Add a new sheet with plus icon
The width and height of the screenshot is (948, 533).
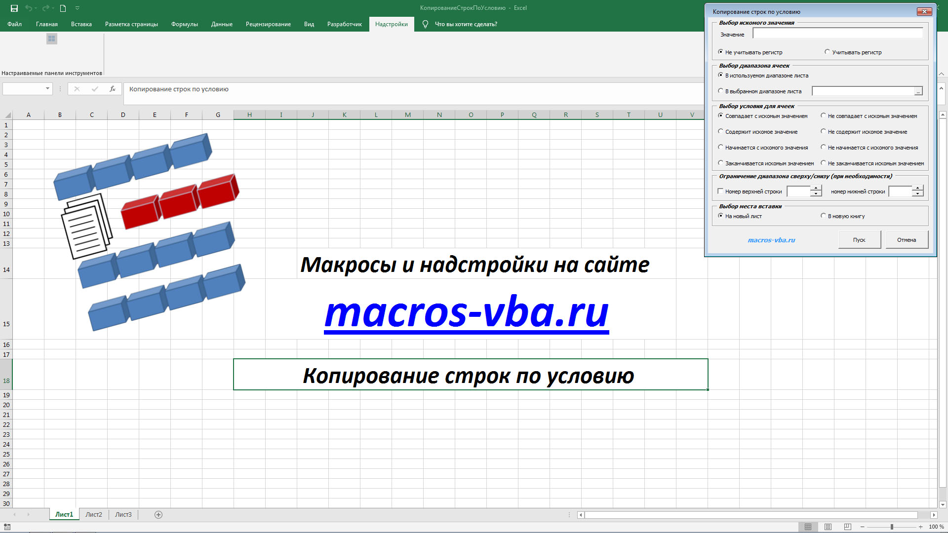click(158, 515)
